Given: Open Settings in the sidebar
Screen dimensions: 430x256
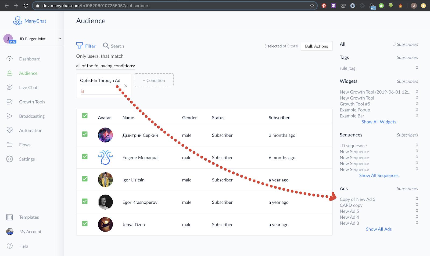Looking at the screenshot, I should point(27,159).
